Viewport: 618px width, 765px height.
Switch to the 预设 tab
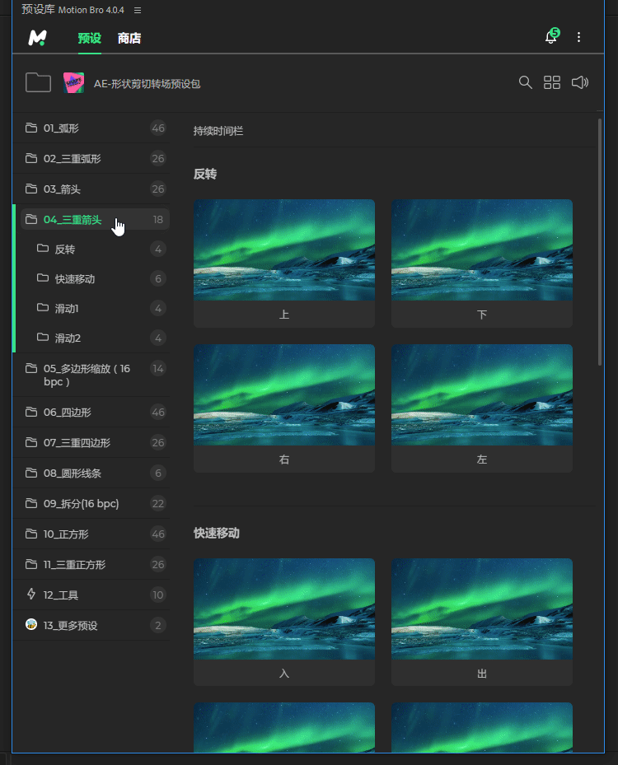coord(89,38)
